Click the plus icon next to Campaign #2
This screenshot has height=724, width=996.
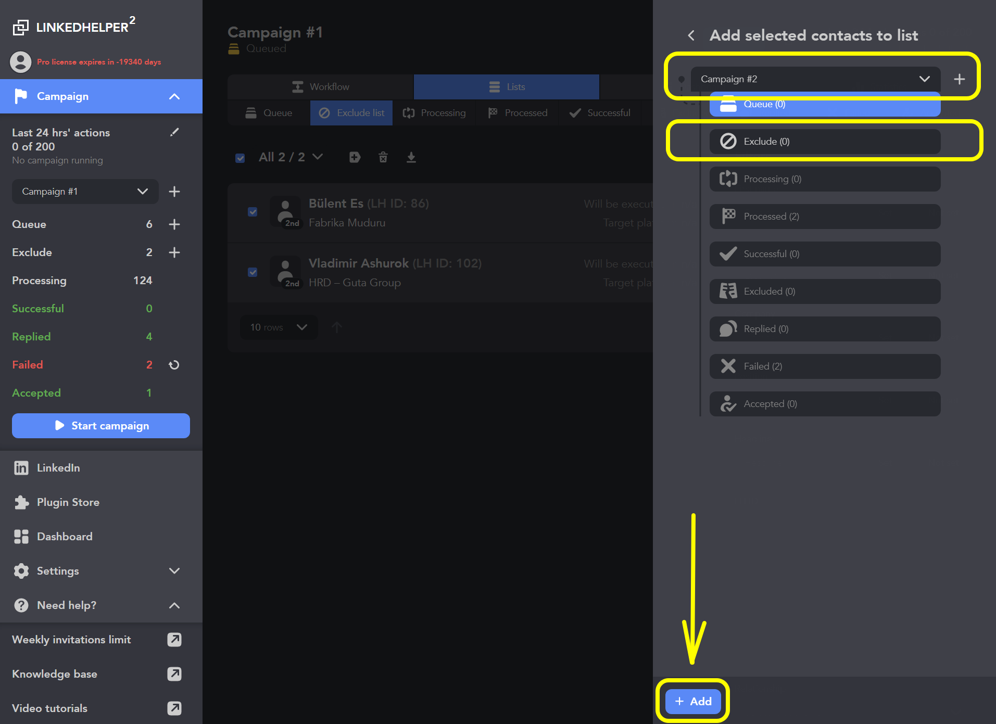coord(959,79)
